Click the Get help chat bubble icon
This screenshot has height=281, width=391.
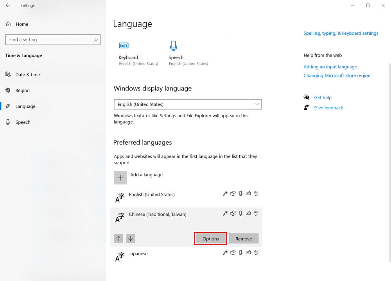coord(307,97)
